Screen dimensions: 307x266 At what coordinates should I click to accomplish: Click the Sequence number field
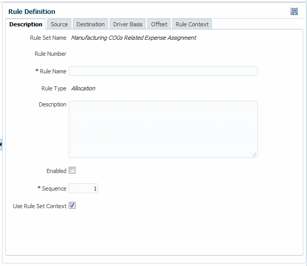pyautogui.click(x=83, y=189)
